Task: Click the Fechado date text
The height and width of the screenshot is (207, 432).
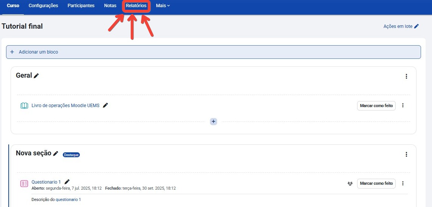Action: (140, 188)
